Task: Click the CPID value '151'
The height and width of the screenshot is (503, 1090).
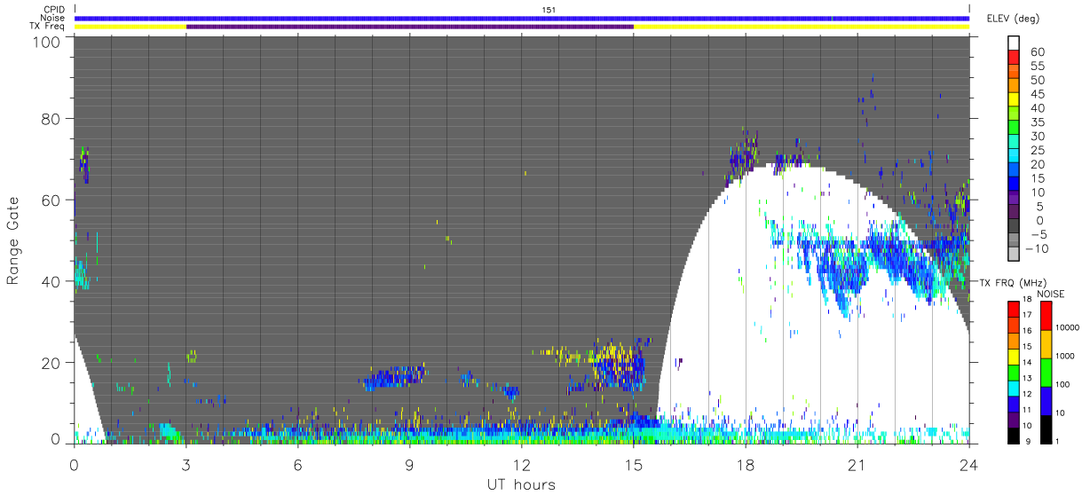Action: pos(548,9)
